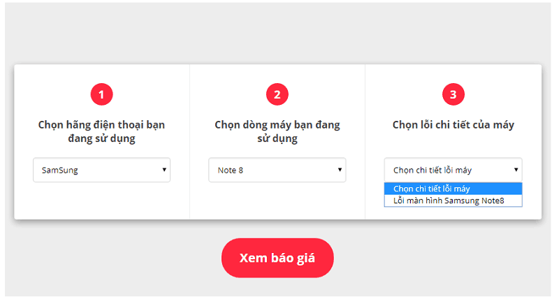Click the arrow on the Note 8 dropdown

(x=340, y=169)
